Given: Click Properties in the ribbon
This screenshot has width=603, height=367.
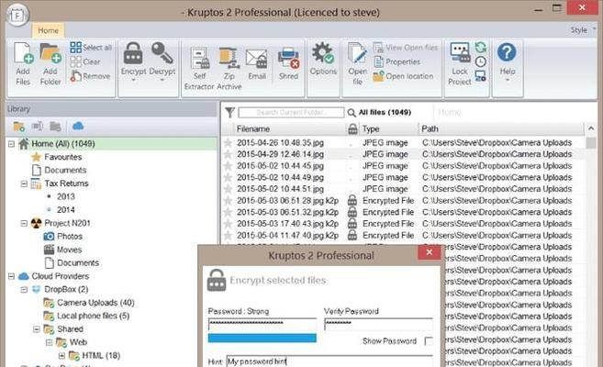Looking at the screenshot, I should tap(396, 61).
